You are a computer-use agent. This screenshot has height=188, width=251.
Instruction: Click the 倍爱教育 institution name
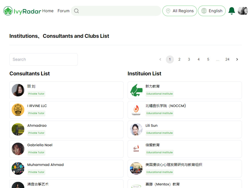click(153, 145)
